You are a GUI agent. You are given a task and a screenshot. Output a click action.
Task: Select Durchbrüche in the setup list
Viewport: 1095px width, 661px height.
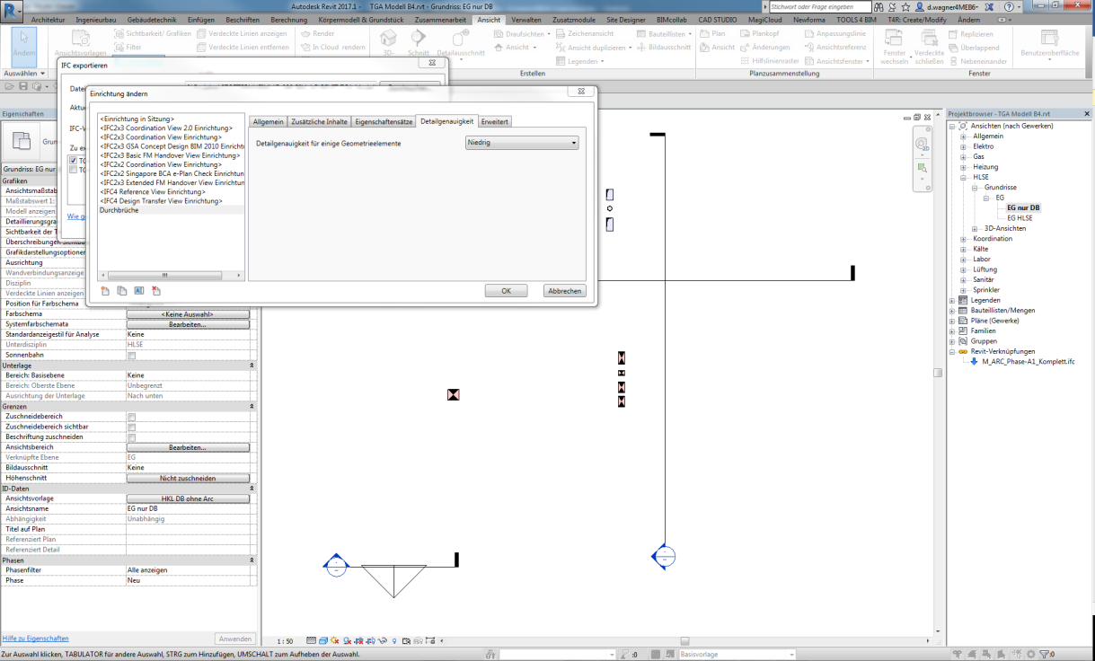pos(171,209)
